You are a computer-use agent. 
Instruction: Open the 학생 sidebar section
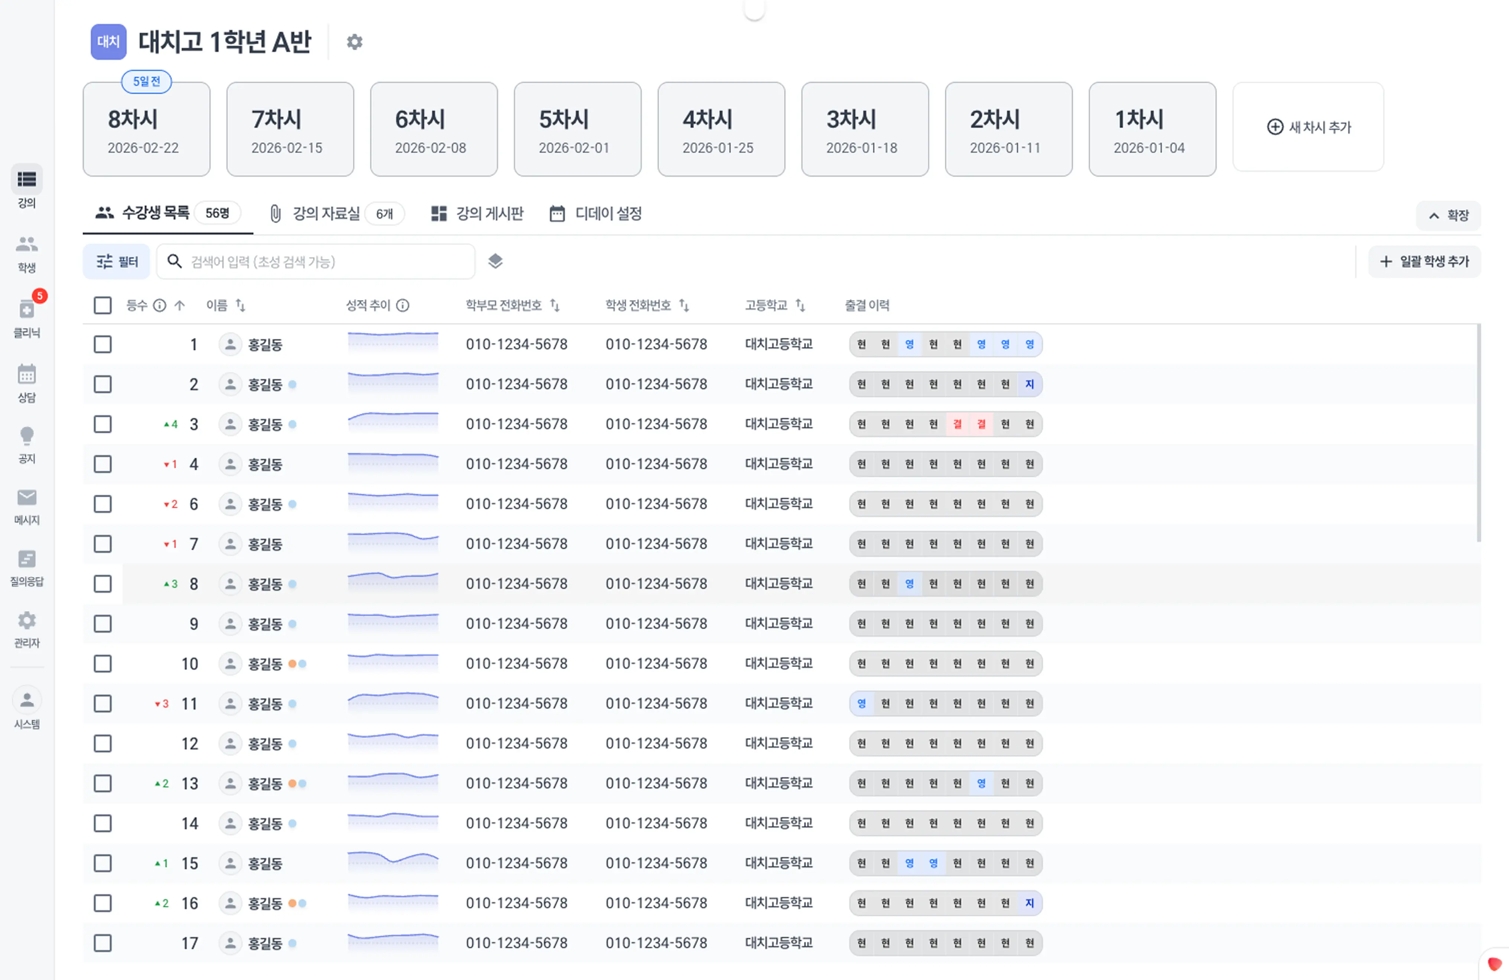tap(26, 252)
